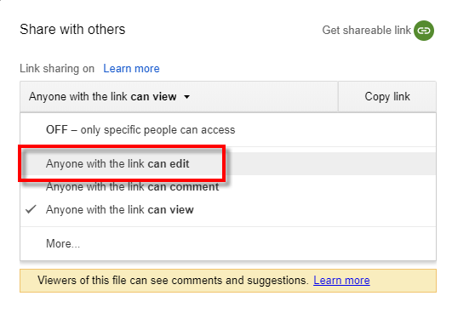The height and width of the screenshot is (313, 452).
Task: Open the link permission dropdown arrow
Action: click(186, 97)
